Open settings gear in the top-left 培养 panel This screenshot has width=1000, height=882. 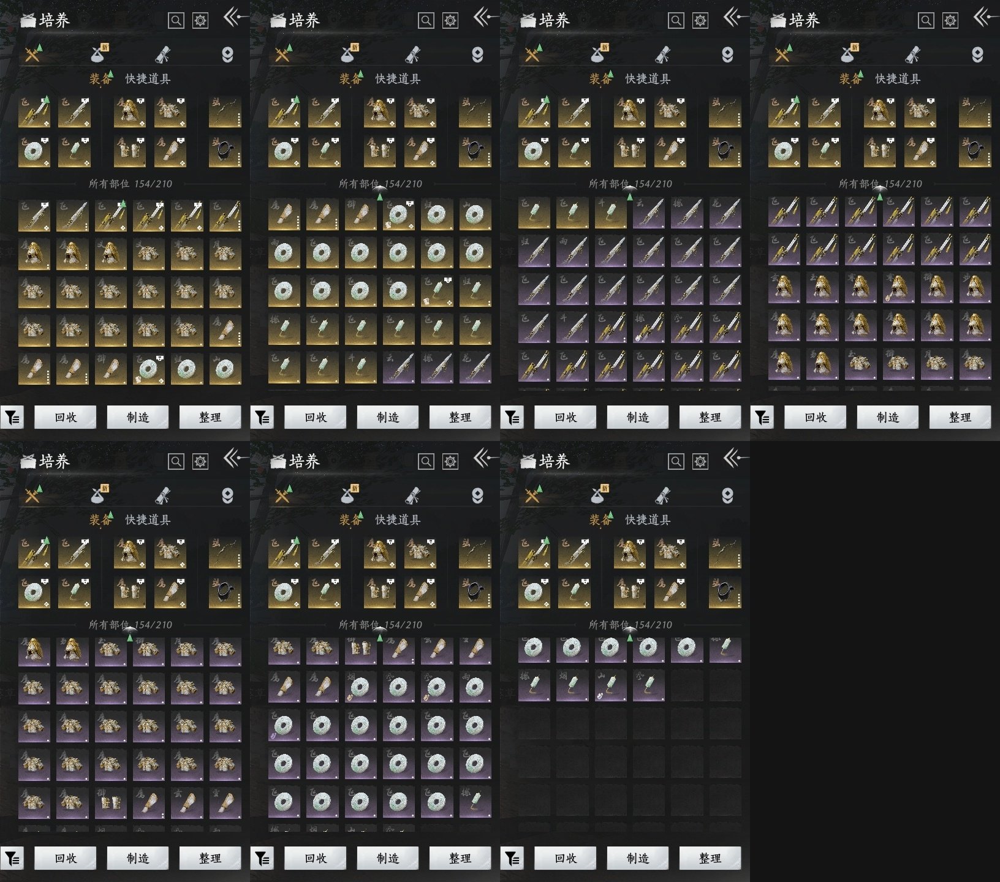click(x=200, y=21)
